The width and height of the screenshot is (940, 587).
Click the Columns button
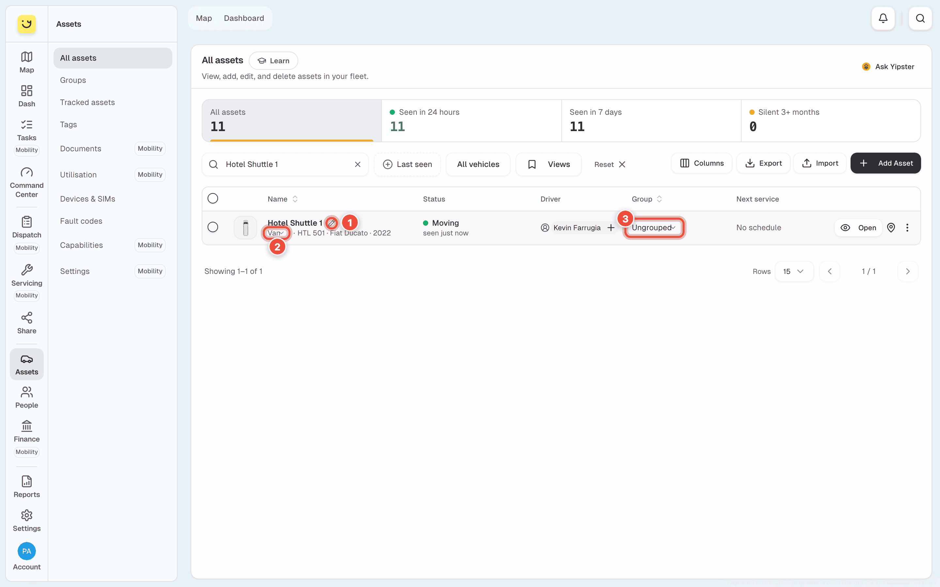tap(701, 163)
